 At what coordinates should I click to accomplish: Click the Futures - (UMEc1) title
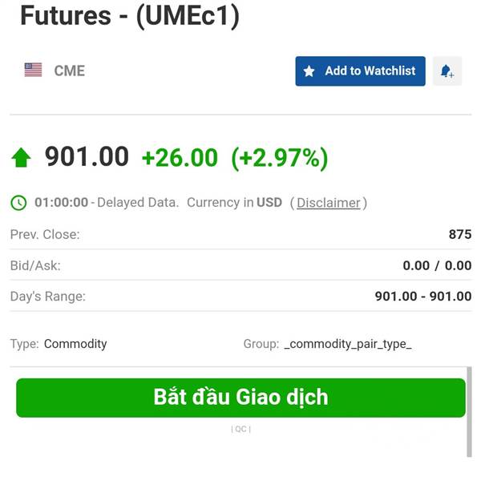(x=130, y=17)
